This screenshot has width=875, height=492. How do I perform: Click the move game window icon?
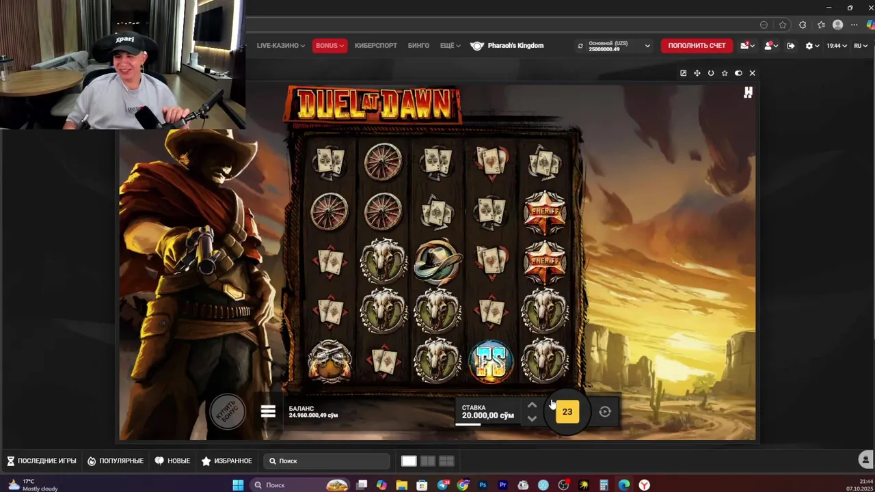point(697,73)
